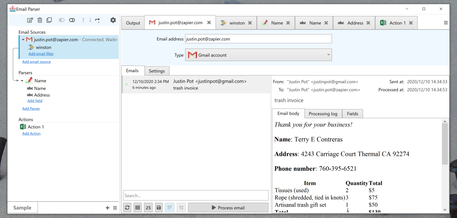Image resolution: width=457 pixels, height=218 pixels.
Task: Collapse the justin.pot@zapier.com email source tree
Action: tap(23, 40)
